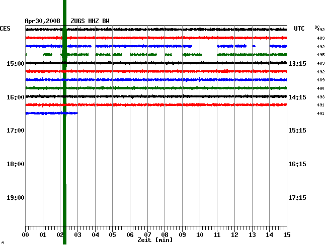Click the 13:15 UTC time label
The width and height of the screenshot is (327, 248).
[297, 63]
